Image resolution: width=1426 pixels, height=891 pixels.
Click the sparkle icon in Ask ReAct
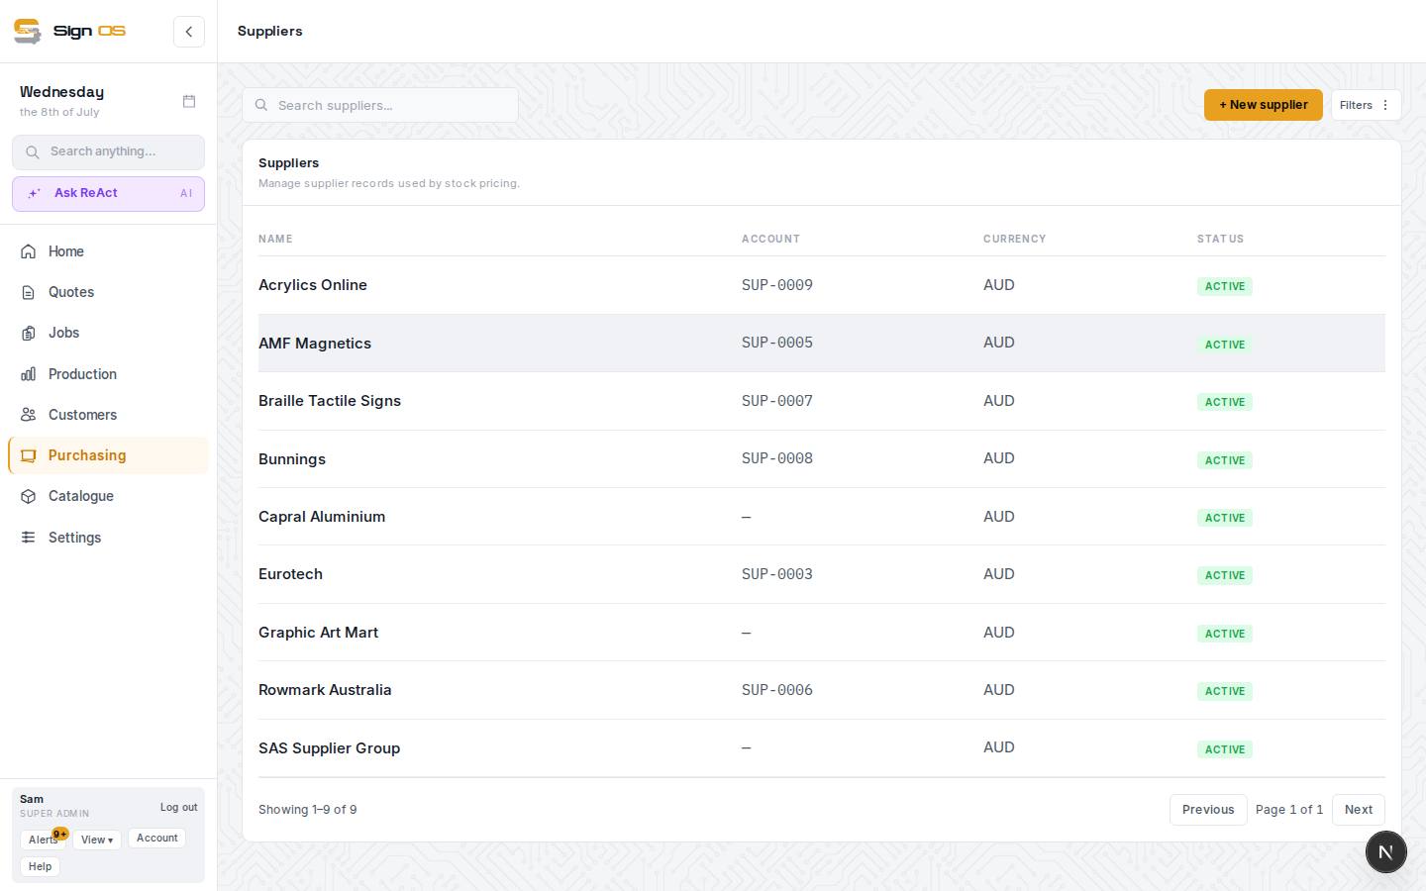tap(34, 194)
